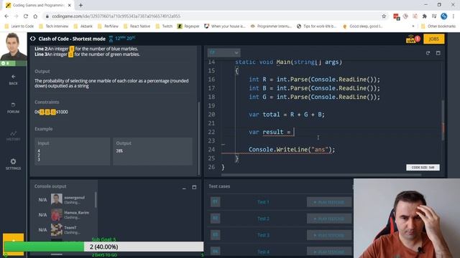Click the CodinGame code brackets logo
The width and height of the screenshot is (460, 258).
tap(33, 39)
